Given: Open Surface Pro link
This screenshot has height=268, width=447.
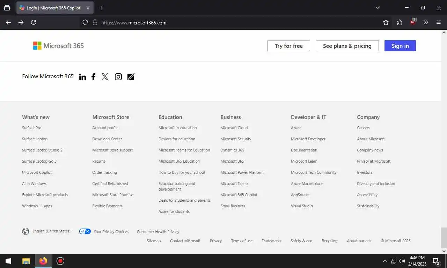Looking at the screenshot, I should point(31,128).
